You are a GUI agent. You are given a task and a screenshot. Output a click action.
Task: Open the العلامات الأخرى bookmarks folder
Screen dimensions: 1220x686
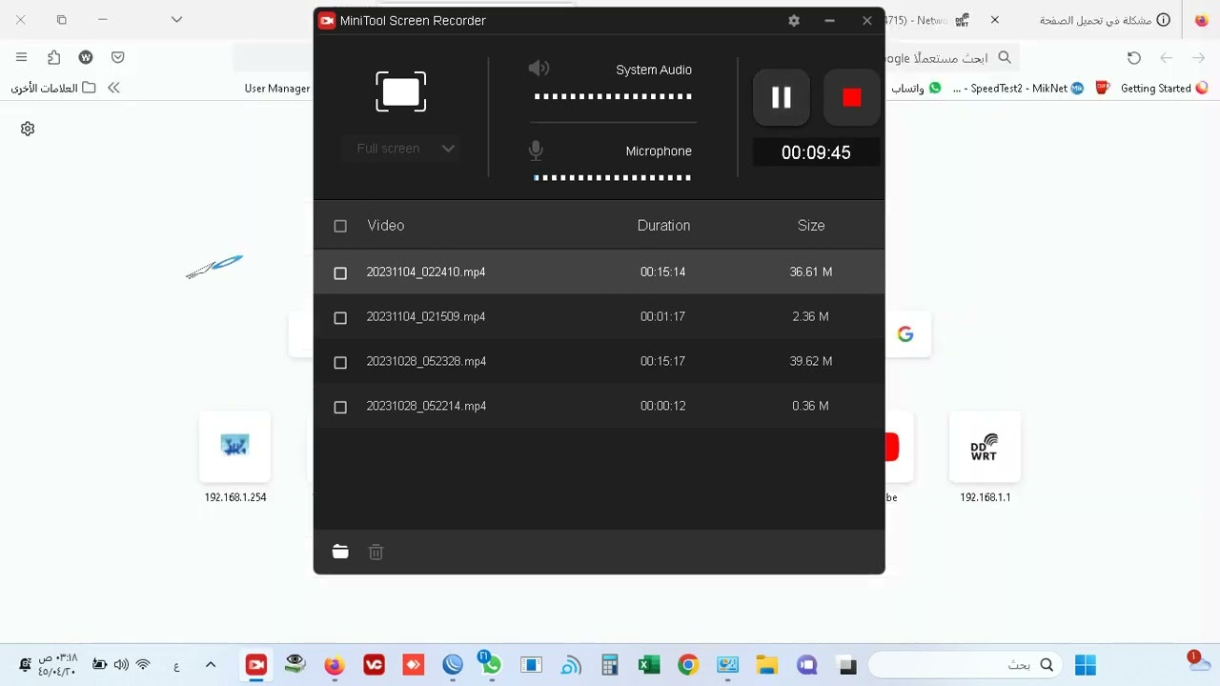[53, 88]
